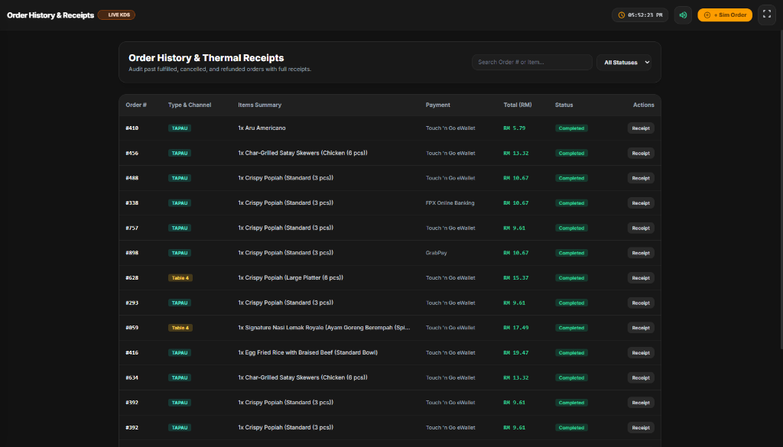Select order number #410
Image resolution: width=783 pixels, height=447 pixels.
[132, 128]
